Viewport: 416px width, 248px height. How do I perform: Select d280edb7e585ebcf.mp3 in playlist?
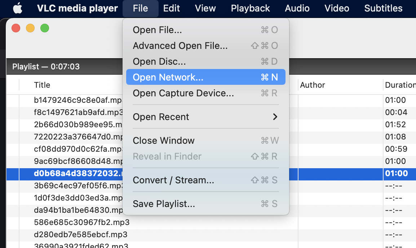[80, 235]
